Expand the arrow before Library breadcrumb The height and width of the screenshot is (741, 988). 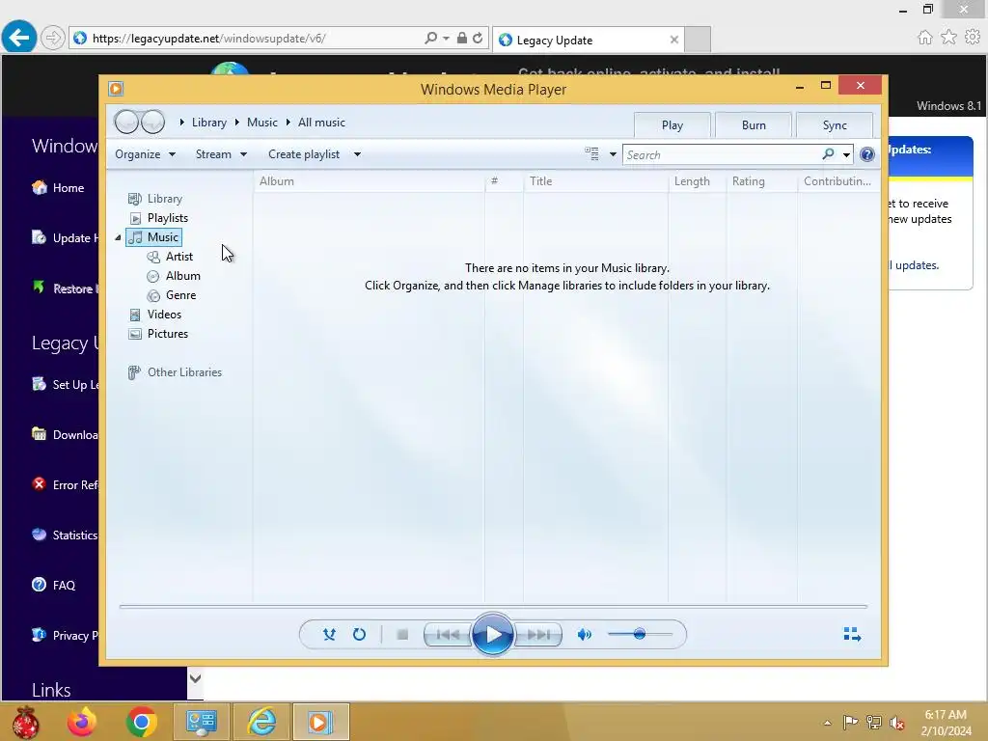(x=181, y=123)
